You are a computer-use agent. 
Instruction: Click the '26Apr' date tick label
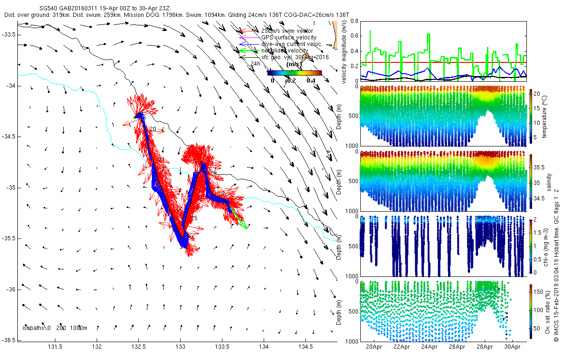tap(457, 347)
